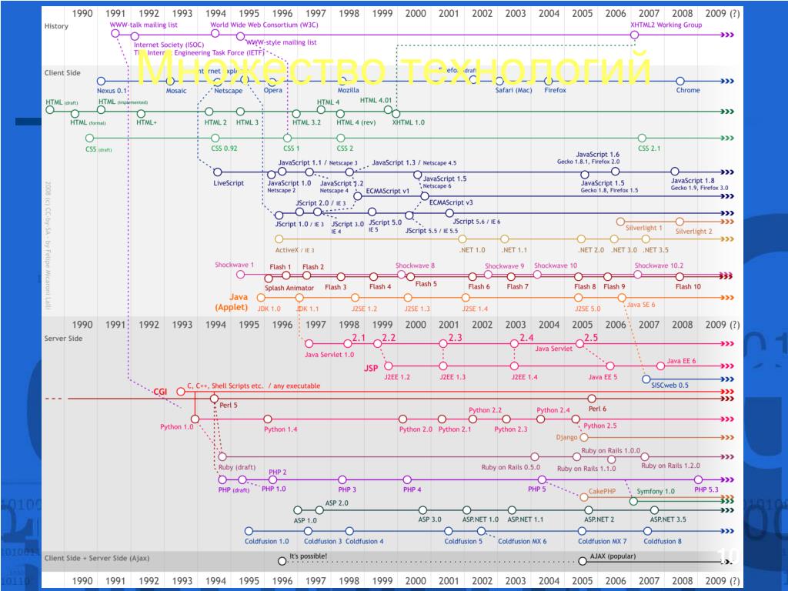Click the It's possible! marker circle

[282, 561]
